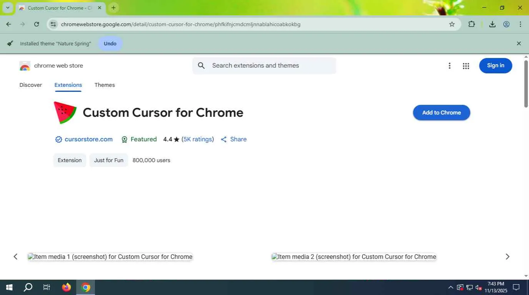Open the web store more options menu

click(x=449, y=66)
